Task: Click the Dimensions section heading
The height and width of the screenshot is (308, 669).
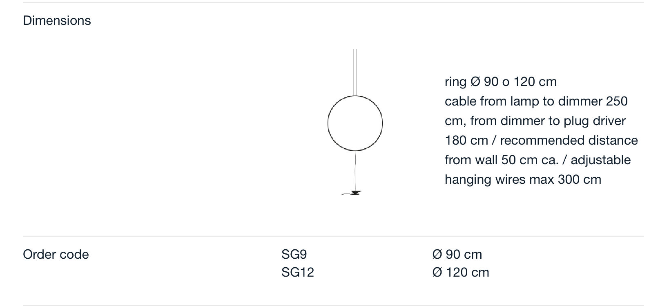Action: pos(57,20)
